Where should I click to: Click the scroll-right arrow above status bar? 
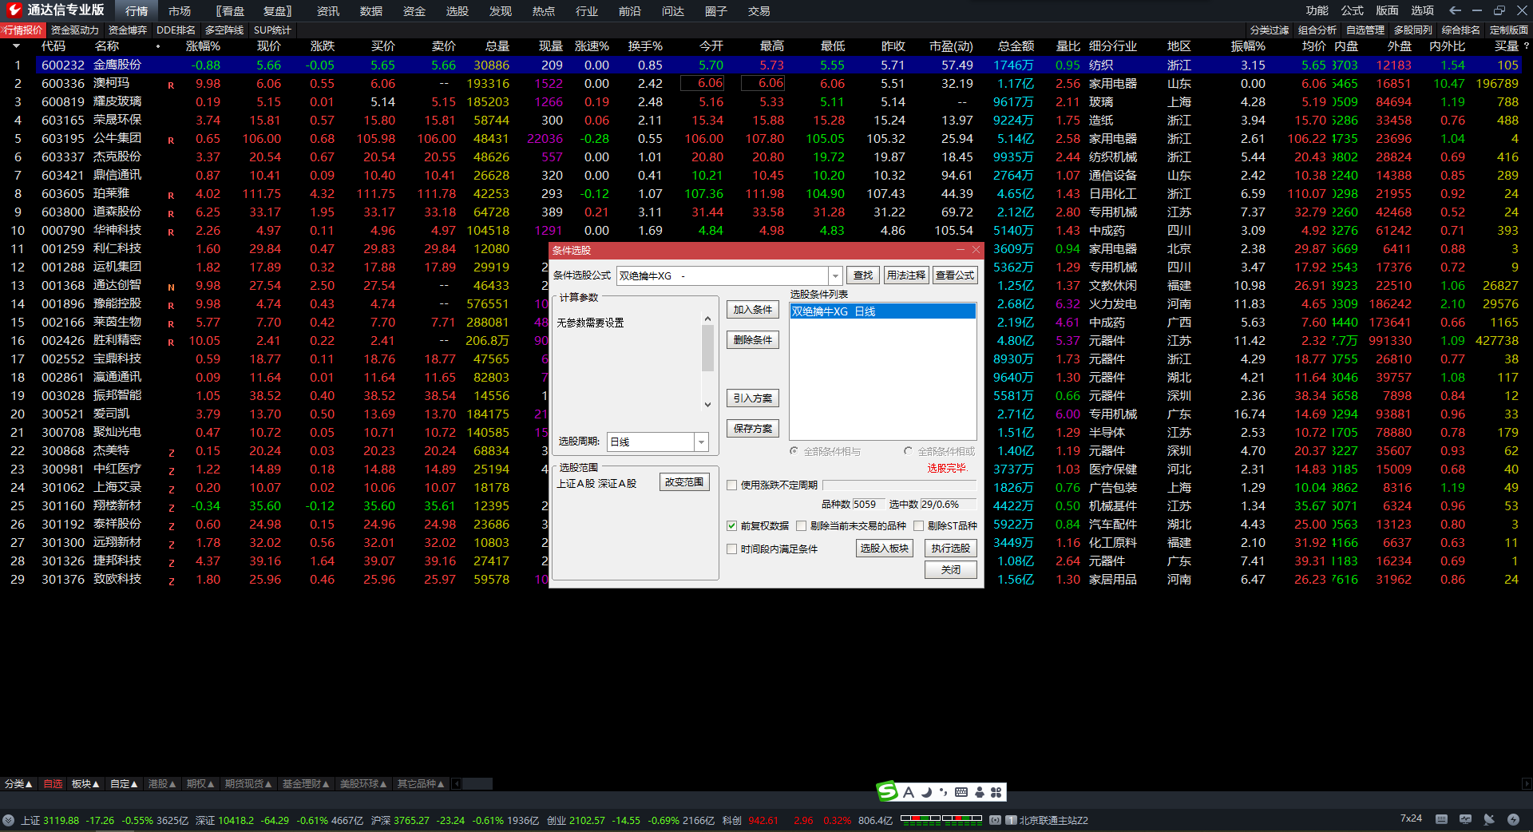[x=1526, y=784]
